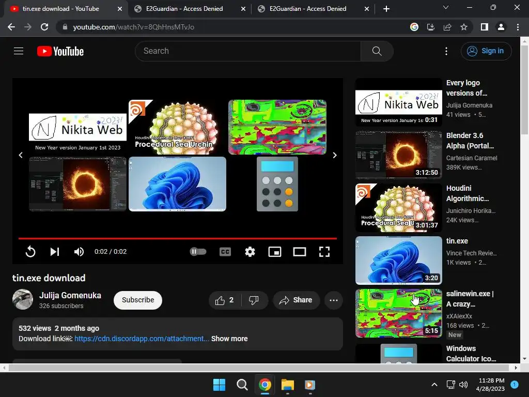Focus the YouTube search field
The width and height of the screenshot is (529, 397).
[248, 51]
